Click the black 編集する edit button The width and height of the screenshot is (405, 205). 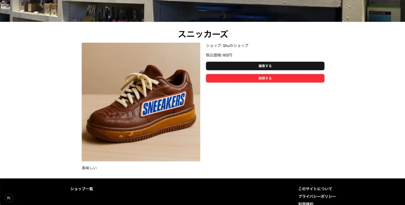[x=265, y=66]
